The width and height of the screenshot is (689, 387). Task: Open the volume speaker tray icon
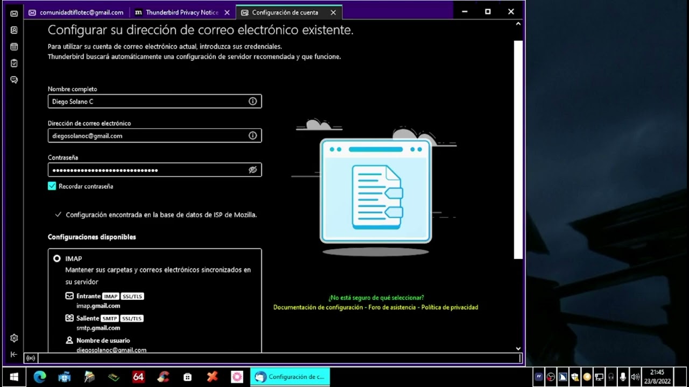[635, 377]
